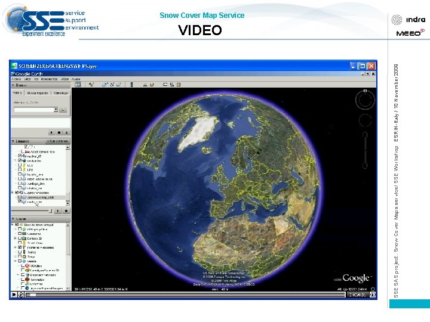
Task: Open the Editar menu
Action: [27, 79]
